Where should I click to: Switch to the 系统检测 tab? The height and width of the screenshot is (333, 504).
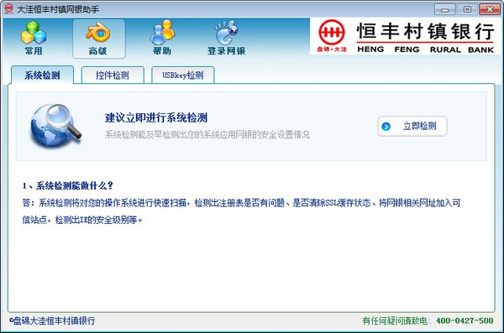pos(42,75)
